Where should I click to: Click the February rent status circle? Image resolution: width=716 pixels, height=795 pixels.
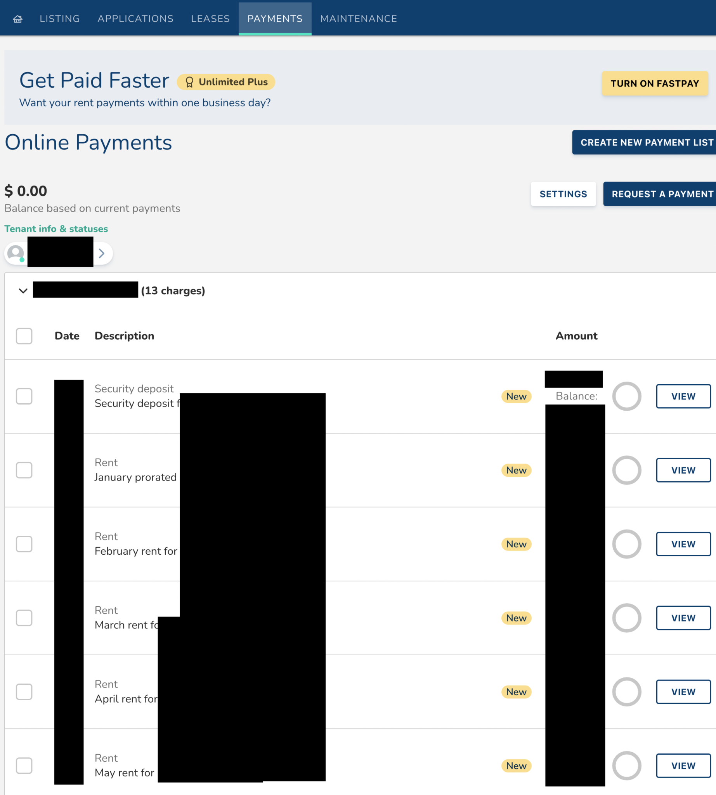click(x=626, y=544)
